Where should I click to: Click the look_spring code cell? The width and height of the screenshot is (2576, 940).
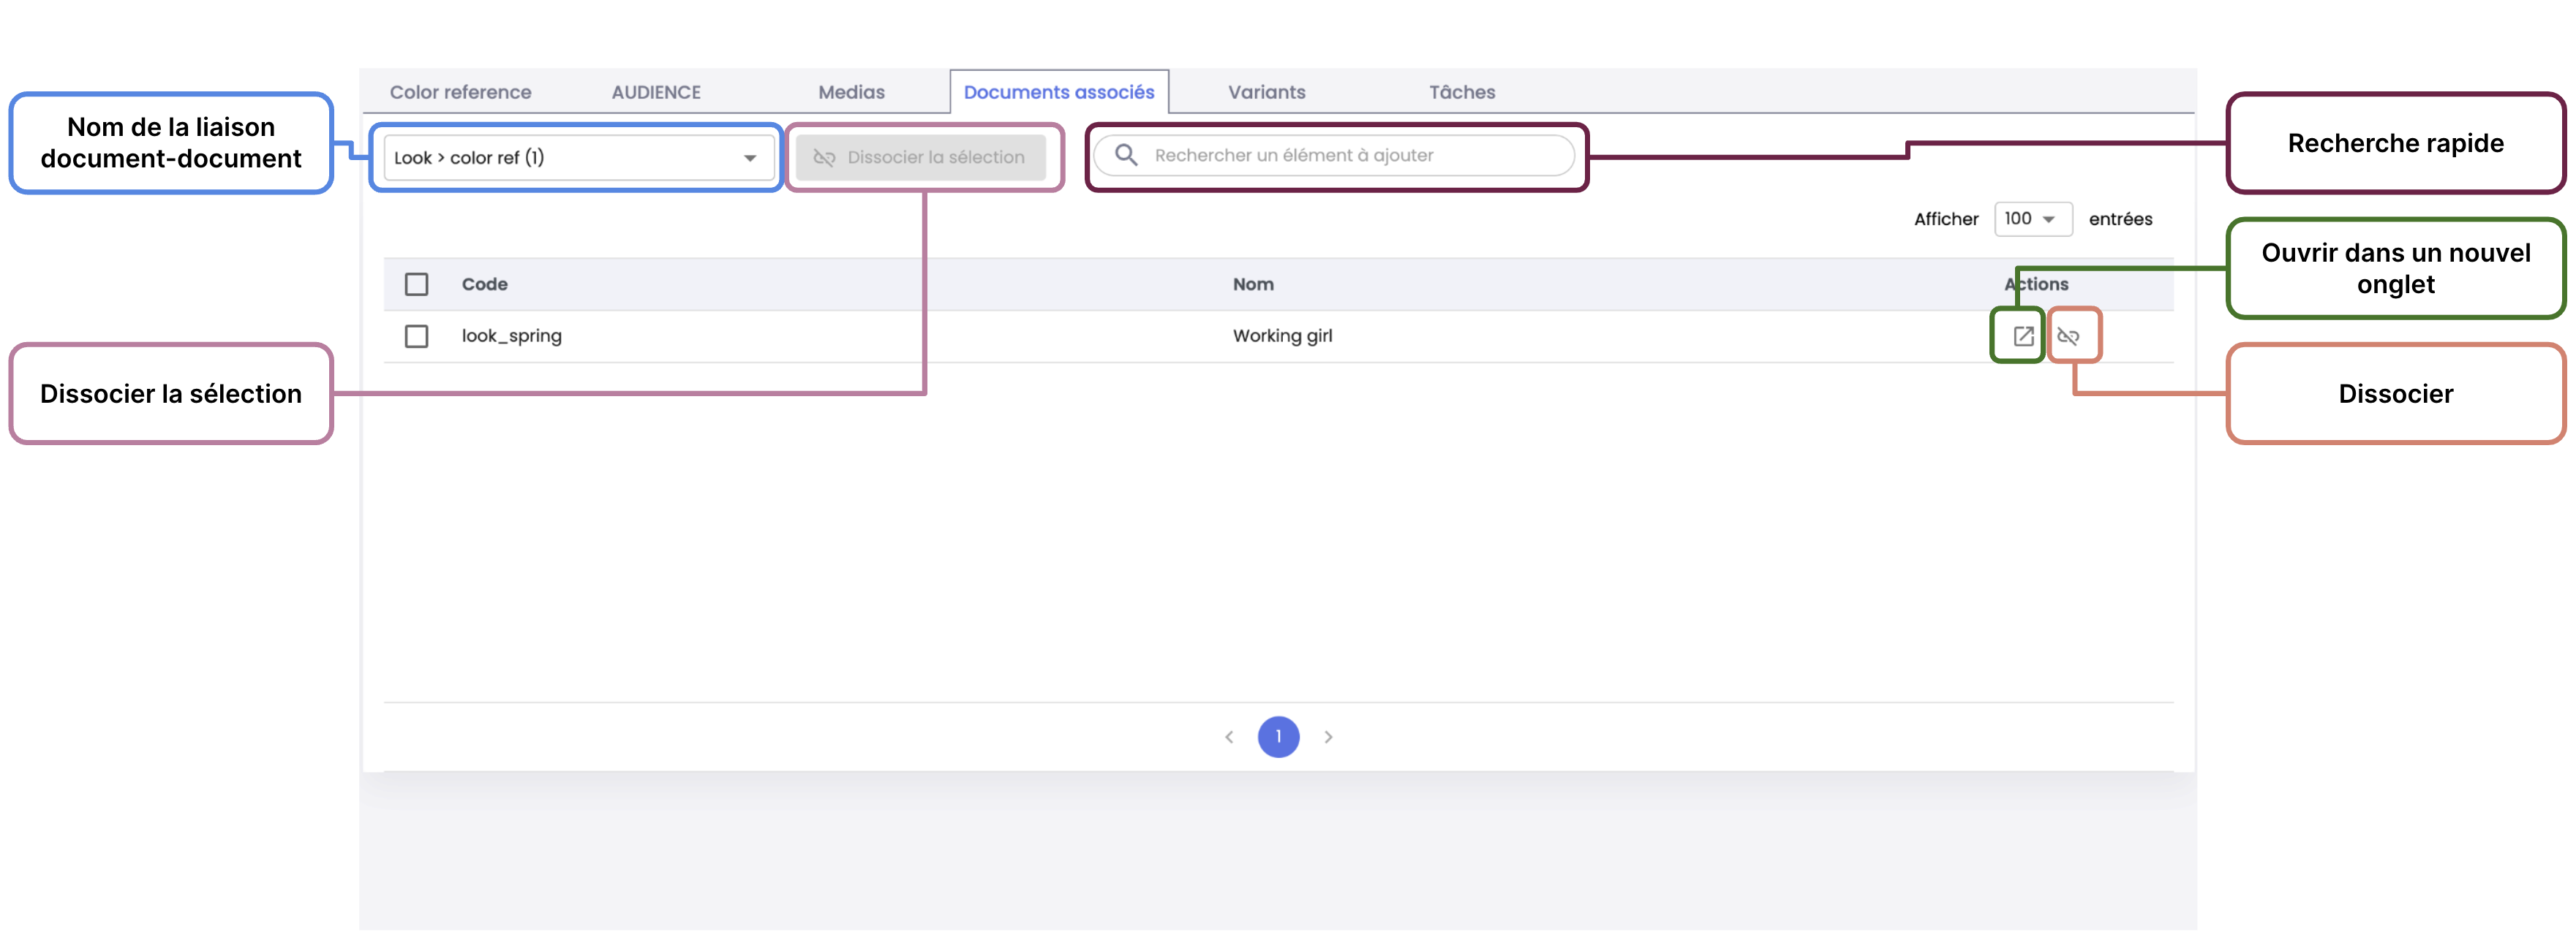click(x=511, y=337)
